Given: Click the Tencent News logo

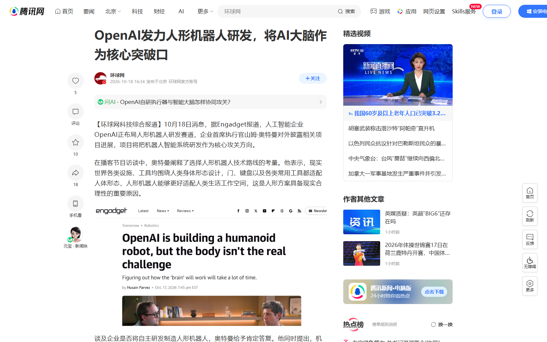Looking at the screenshot, I should (x=27, y=11).
